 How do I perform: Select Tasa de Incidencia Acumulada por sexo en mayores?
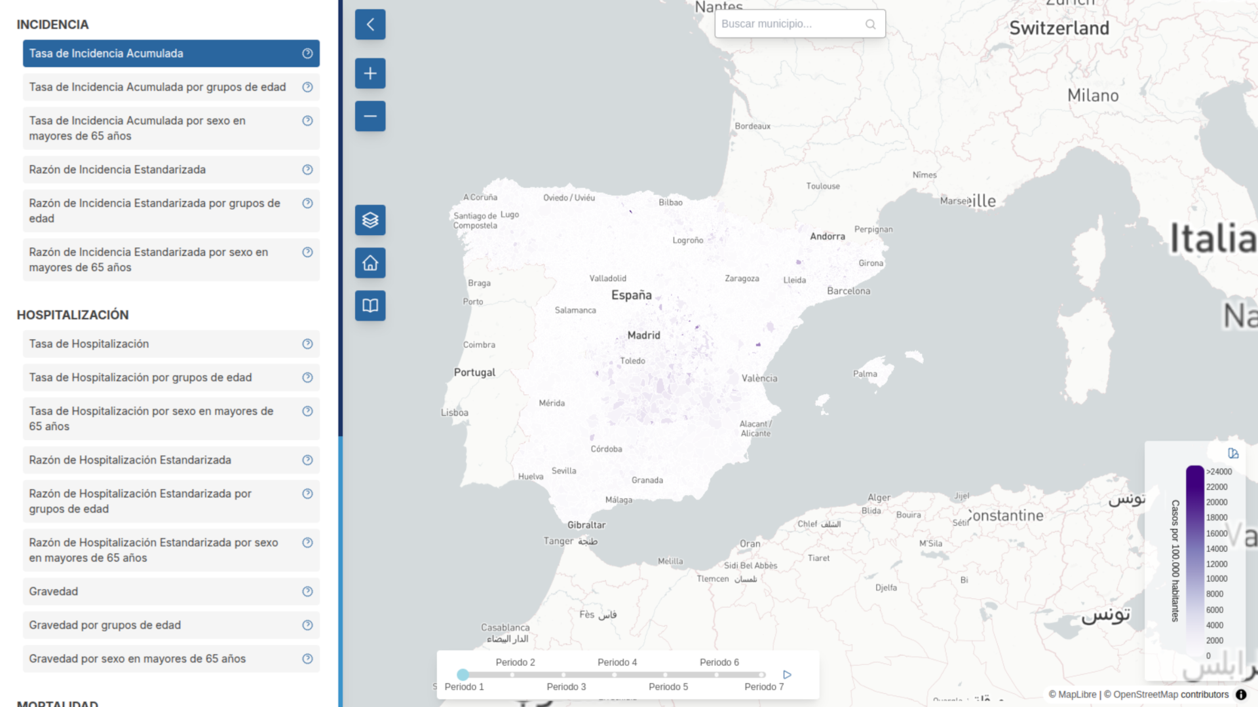171,128
